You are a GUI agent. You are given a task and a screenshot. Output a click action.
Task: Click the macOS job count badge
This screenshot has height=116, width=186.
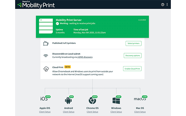pyautogui.click(x=144, y=97)
